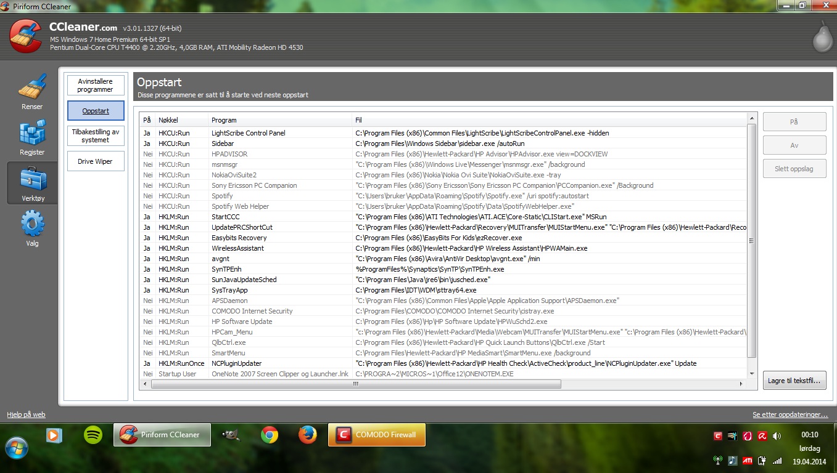Select the LightScribe Control Panel row

[x=443, y=133]
